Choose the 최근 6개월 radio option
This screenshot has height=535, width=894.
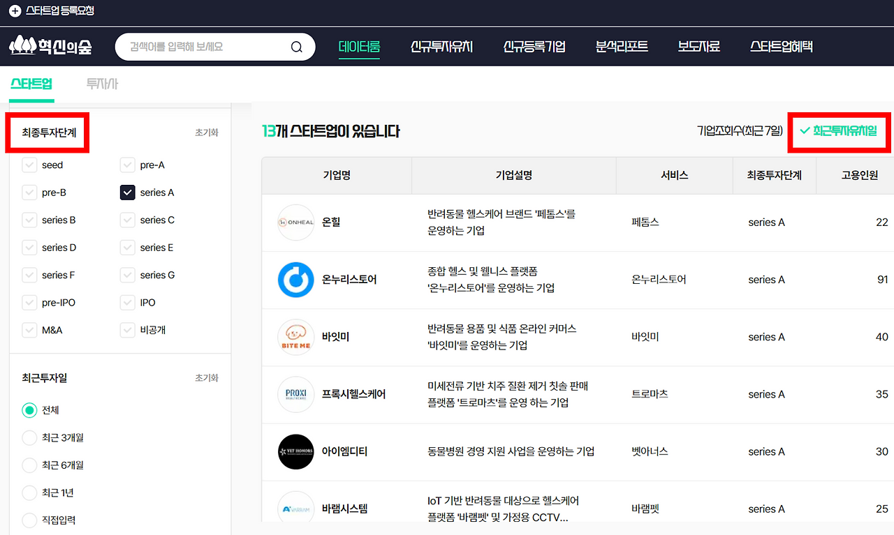point(29,465)
